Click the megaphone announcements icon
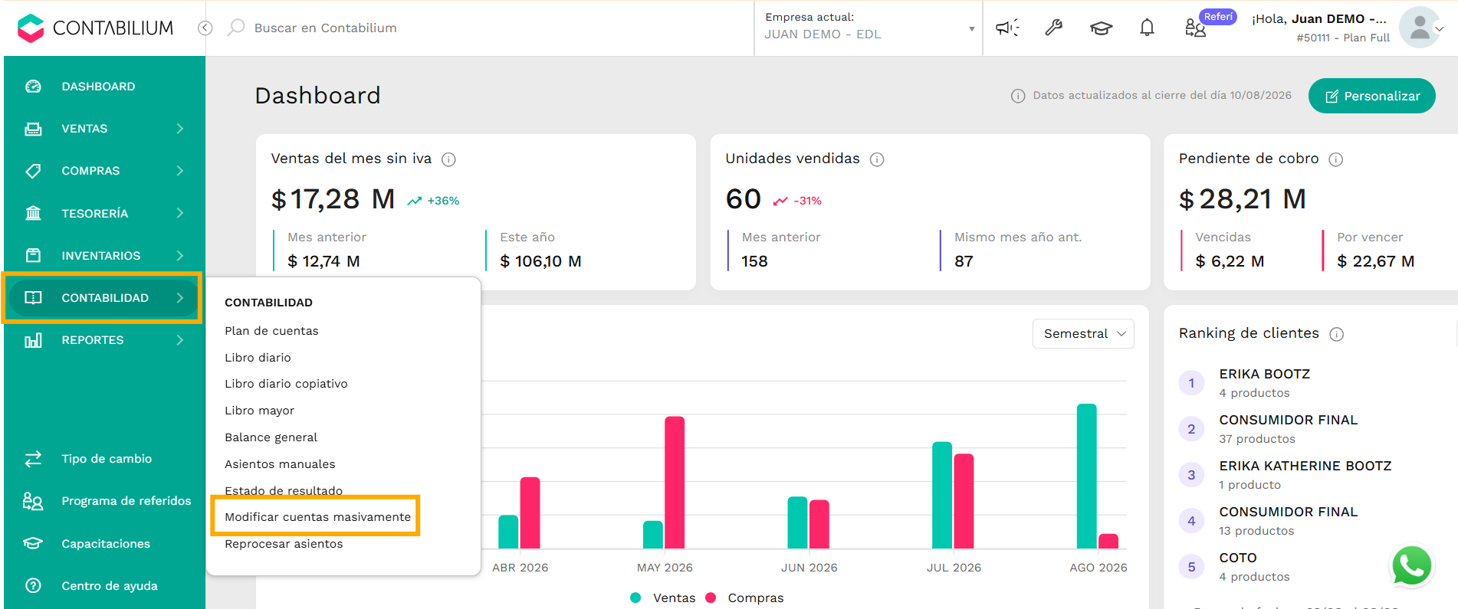 coord(1007,28)
